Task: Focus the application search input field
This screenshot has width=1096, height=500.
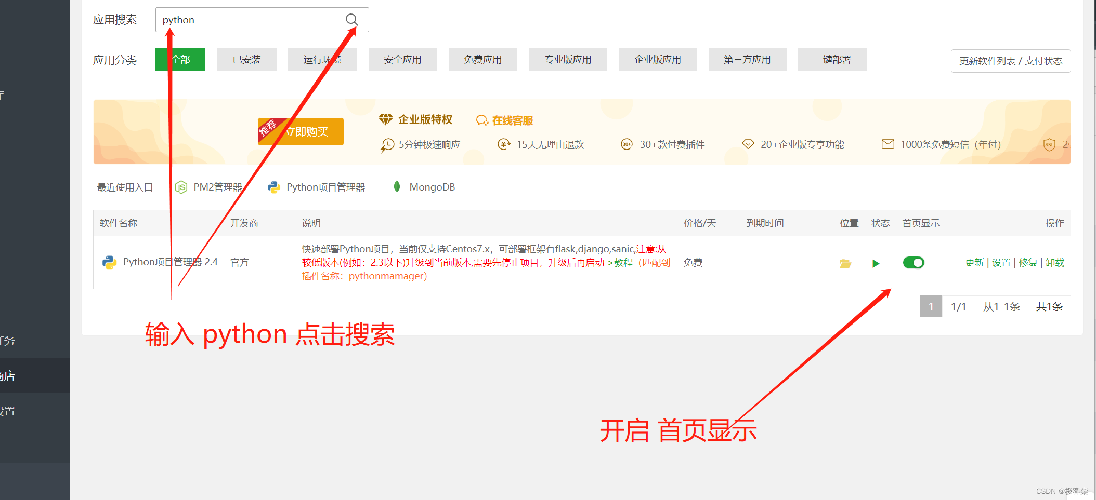Action: click(x=262, y=20)
